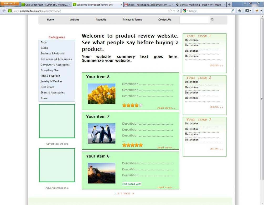This screenshot has height=205, width=264.
Task: Go to pagination page 3
Action: pos(121,193)
